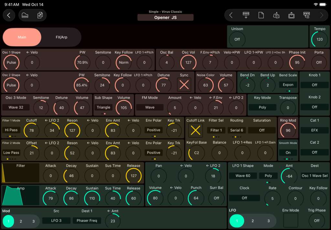Open Filter 1 Mode Hi Pass selector
Viewport: 331px width, 230px height.
(x=11, y=130)
